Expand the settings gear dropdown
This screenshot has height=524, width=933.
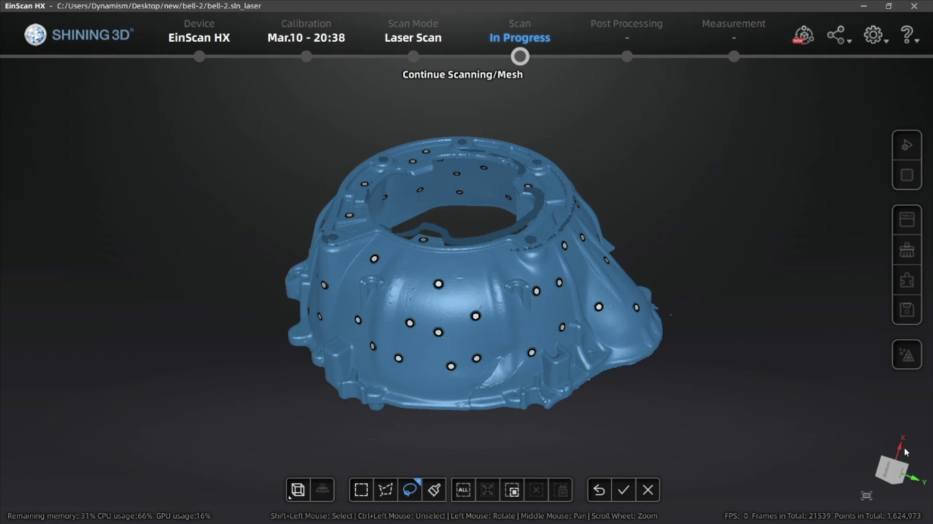tap(876, 35)
